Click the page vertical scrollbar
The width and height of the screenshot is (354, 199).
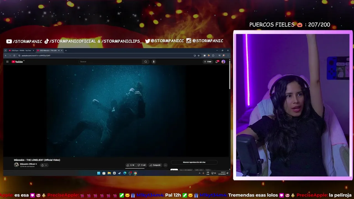[x=230, y=75]
